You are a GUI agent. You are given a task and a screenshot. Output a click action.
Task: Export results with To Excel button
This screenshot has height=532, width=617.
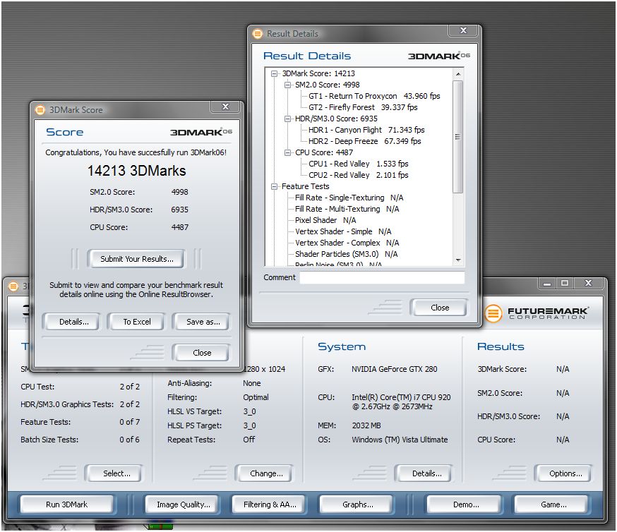click(x=136, y=322)
